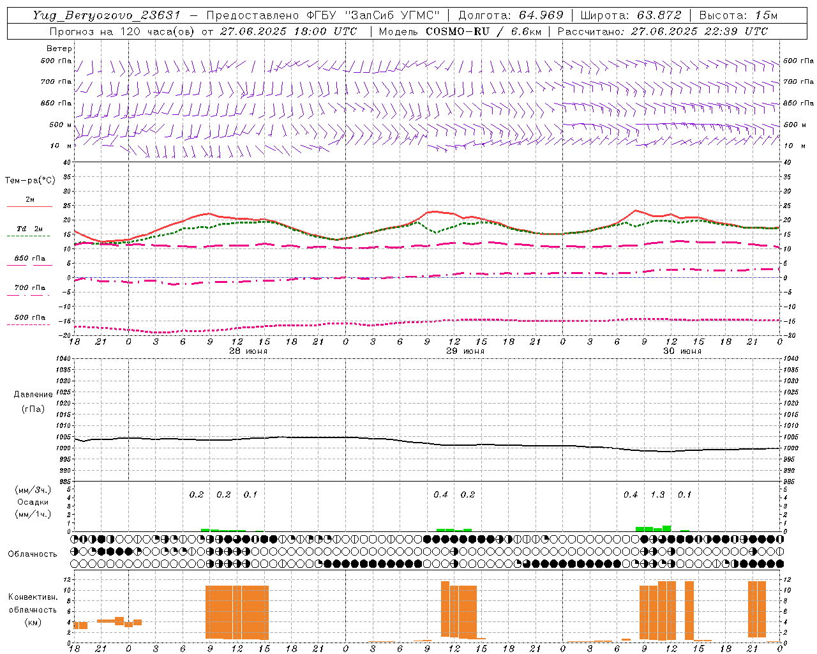Click the longitude value Долгота: 64.969
The image size is (817, 654).
click(511, 15)
